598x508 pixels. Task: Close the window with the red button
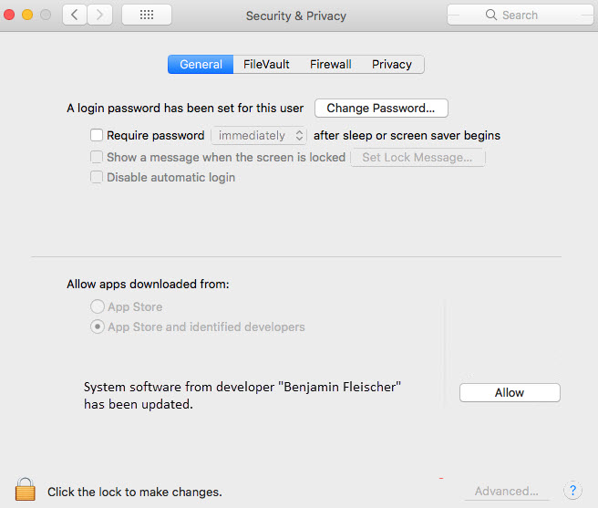tap(9, 15)
